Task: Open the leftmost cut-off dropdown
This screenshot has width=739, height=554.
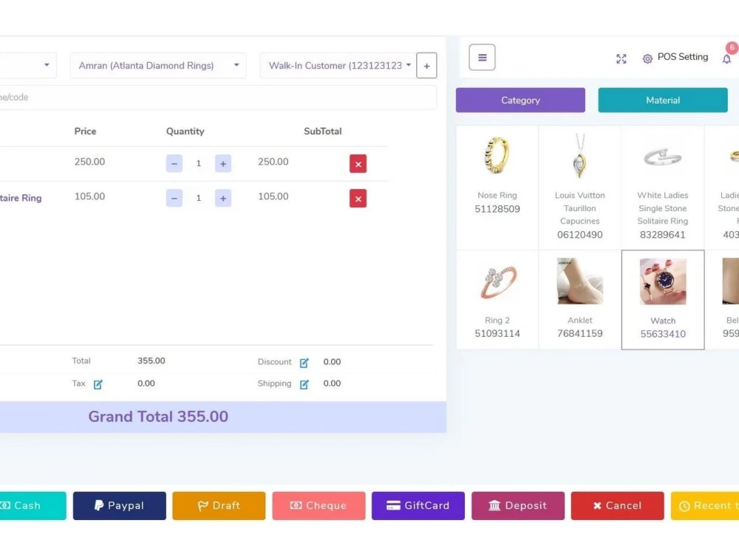Action: [27, 66]
